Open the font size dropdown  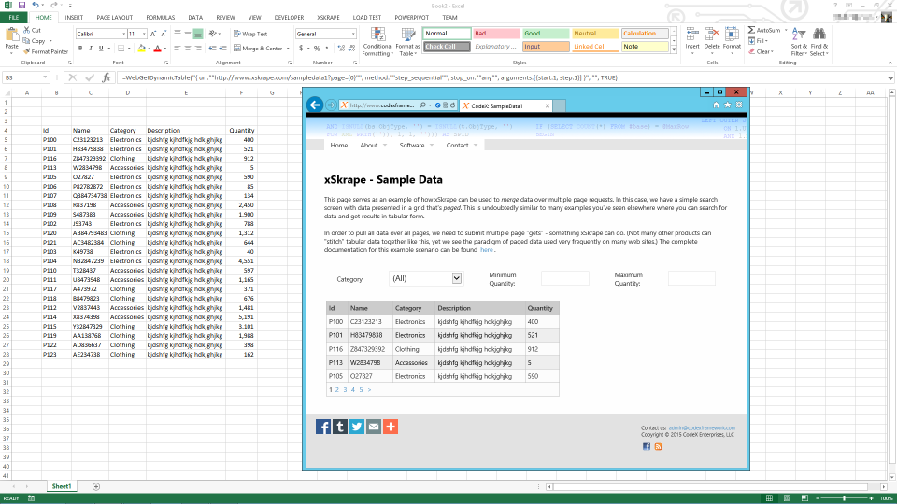[x=144, y=34]
